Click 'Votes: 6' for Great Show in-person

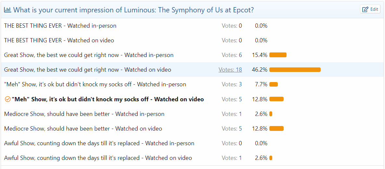(x=232, y=55)
